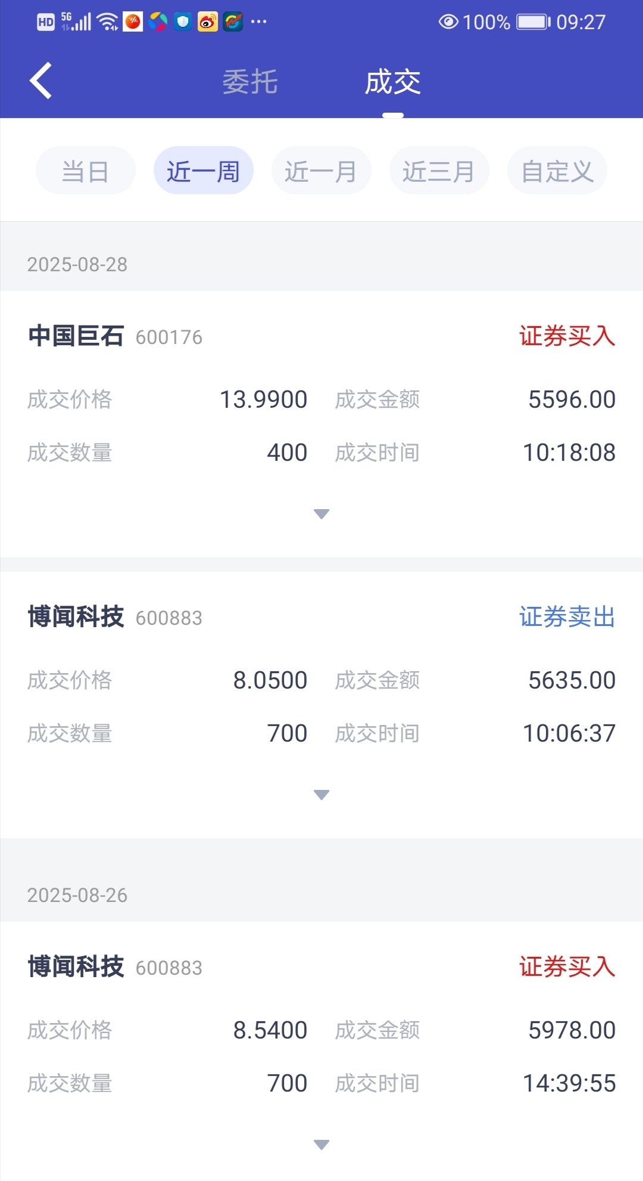
Task: Select the 近三月 filter chip
Action: (439, 171)
